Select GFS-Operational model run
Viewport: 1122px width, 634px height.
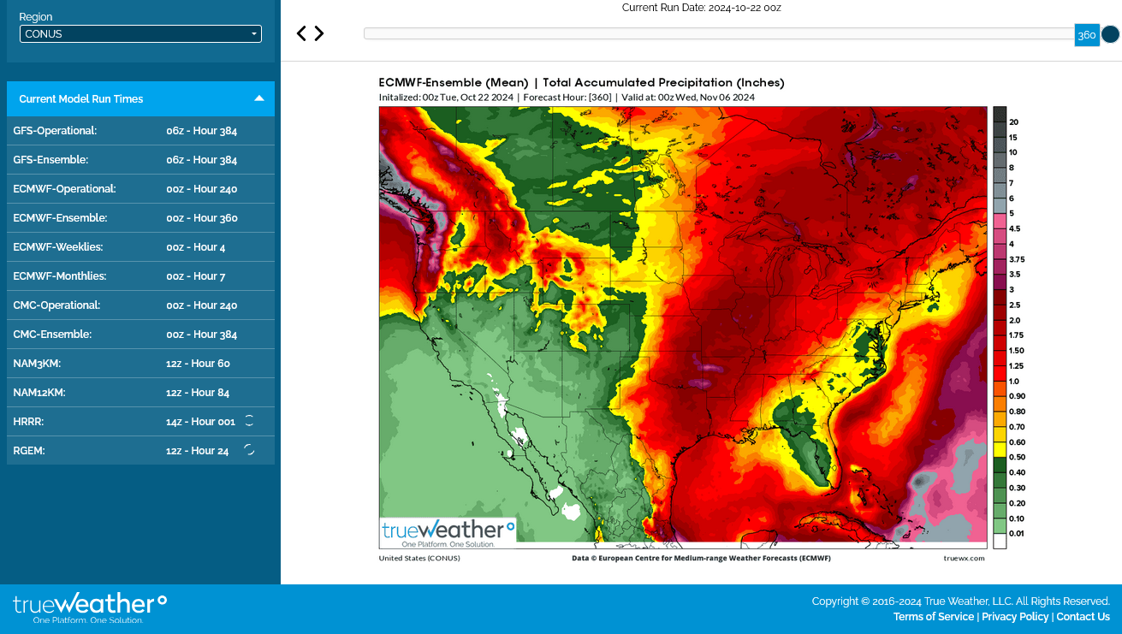(140, 131)
